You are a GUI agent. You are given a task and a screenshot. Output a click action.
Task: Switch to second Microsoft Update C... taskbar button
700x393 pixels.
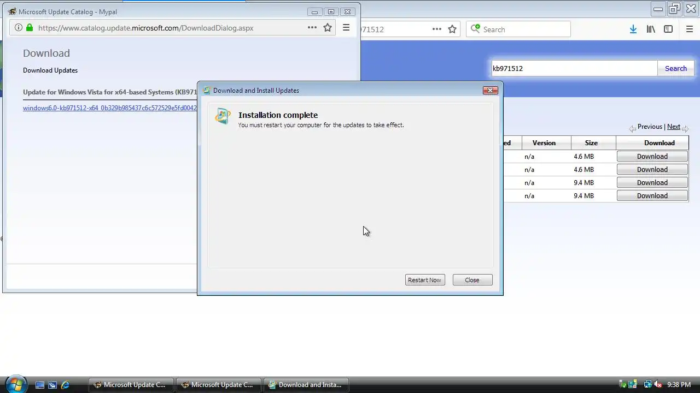pos(219,385)
